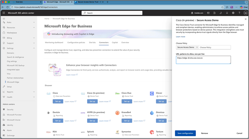Viewport: 249px width, 139px height.
Task: Click the admin center Search box
Action: [112, 13]
